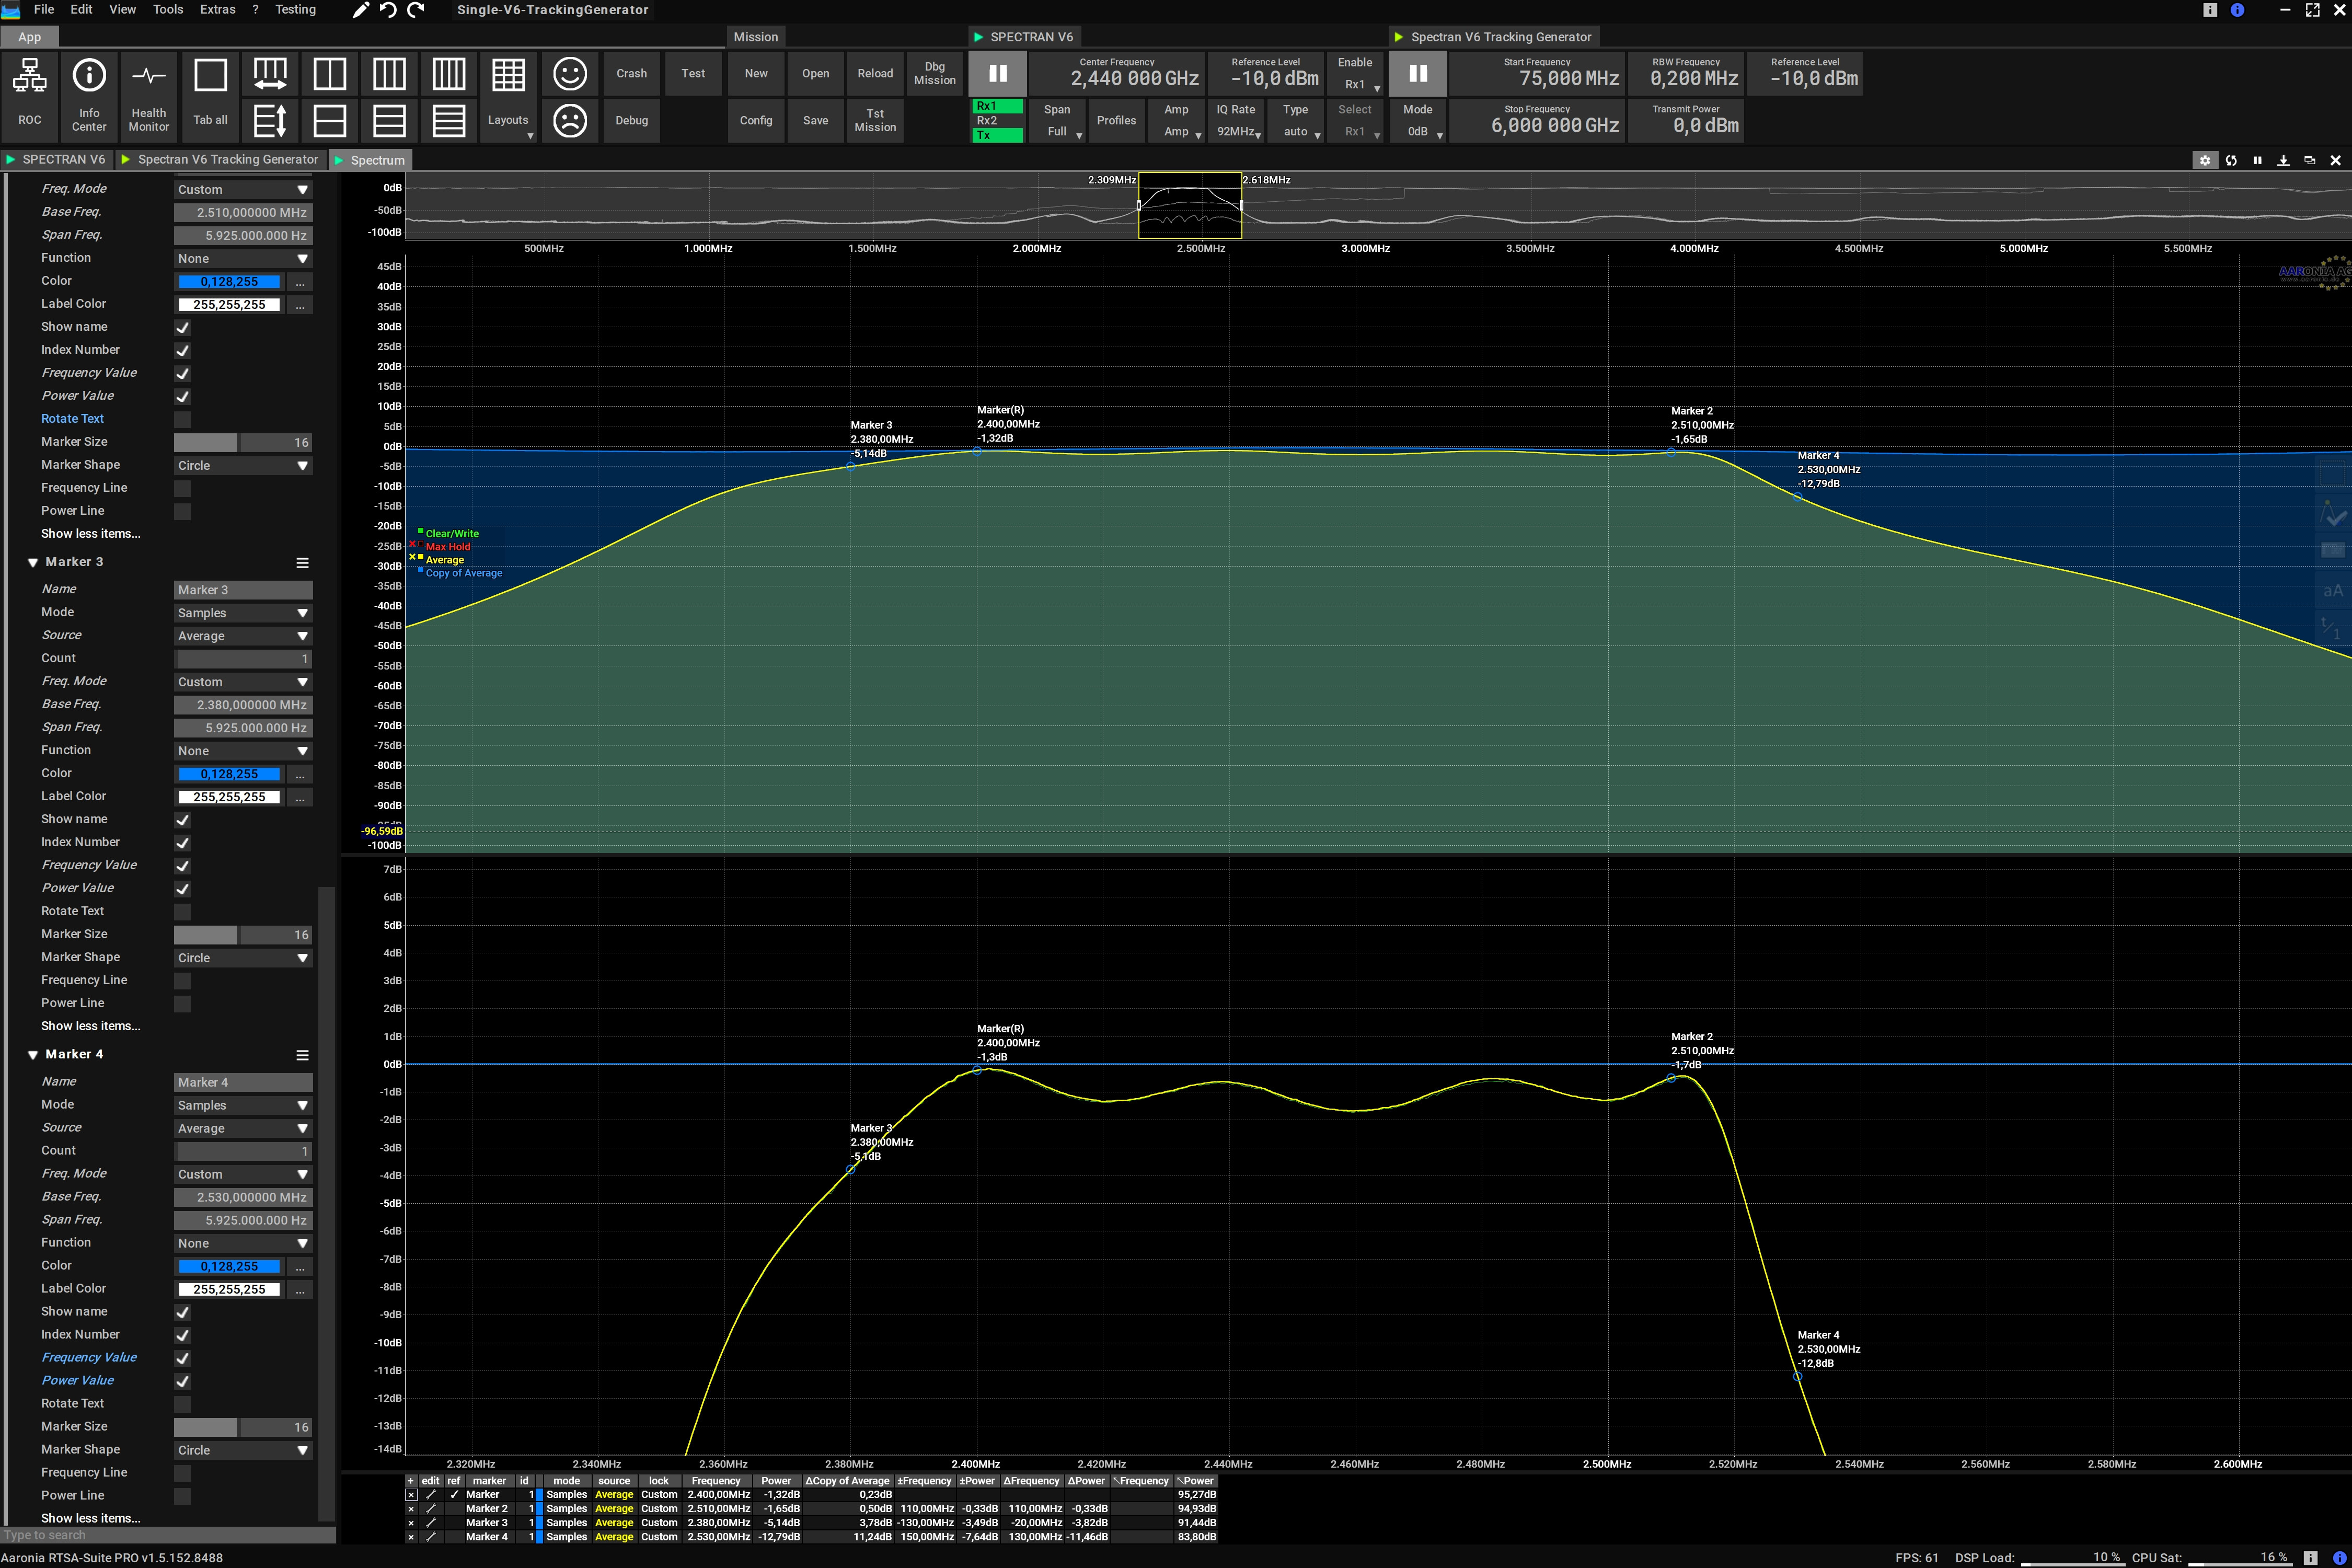The image size is (2352, 1568).
Task: Uncheck Marker 4 Power Value checkbox
Action: pos(182,1381)
